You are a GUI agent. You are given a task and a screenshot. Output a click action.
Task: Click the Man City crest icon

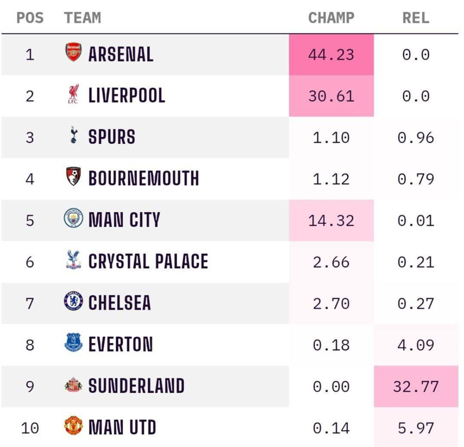[73, 219]
